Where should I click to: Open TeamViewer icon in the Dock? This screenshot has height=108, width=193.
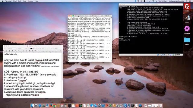tap(125, 106)
